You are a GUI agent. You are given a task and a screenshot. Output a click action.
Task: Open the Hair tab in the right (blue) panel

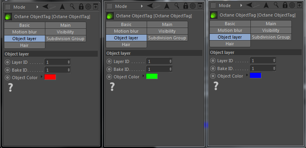pos(230,44)
